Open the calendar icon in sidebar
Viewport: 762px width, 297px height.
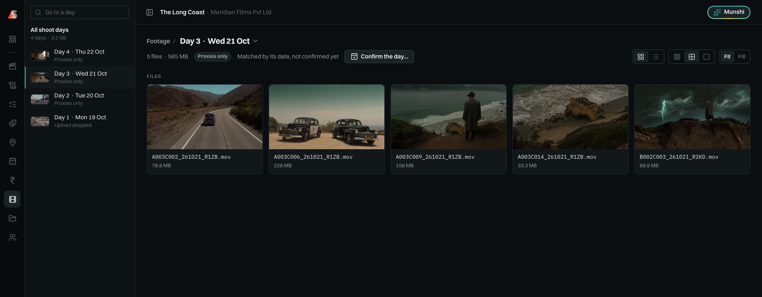[12, 161]
